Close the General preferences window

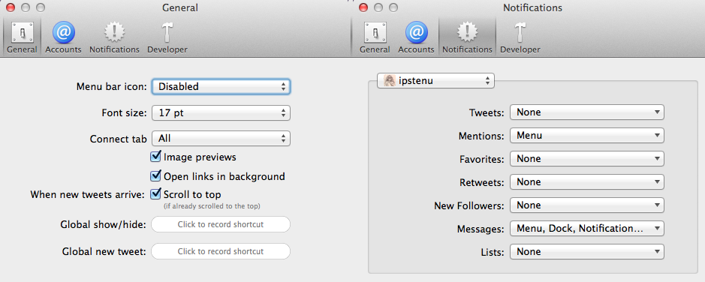click(11, 7)
